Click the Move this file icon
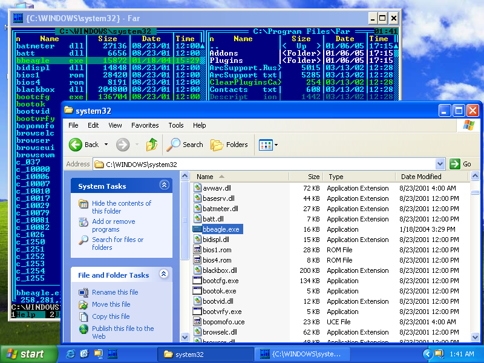484x363 pixels. (83, 304)
